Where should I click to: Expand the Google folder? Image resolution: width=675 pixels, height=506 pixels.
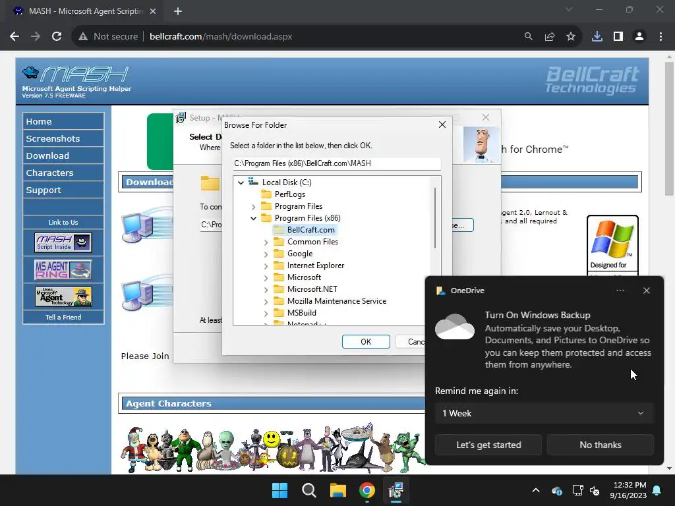(x=266, y=254)
